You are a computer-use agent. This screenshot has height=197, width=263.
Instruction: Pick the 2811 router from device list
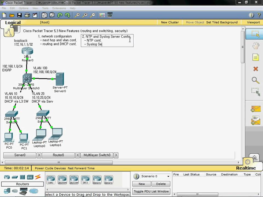click(x=85, y=180)
